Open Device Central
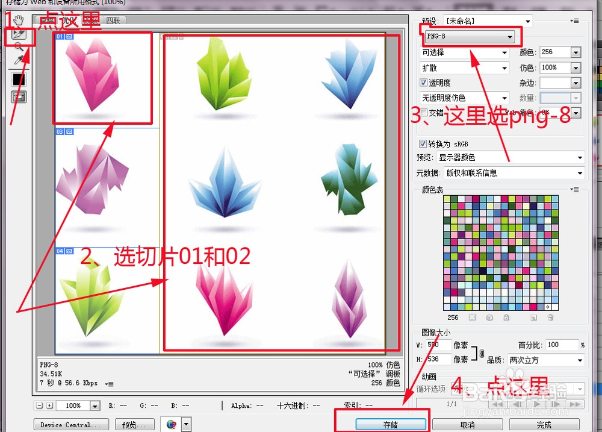Screen dimensions: 602x432 tap(71, 424)
